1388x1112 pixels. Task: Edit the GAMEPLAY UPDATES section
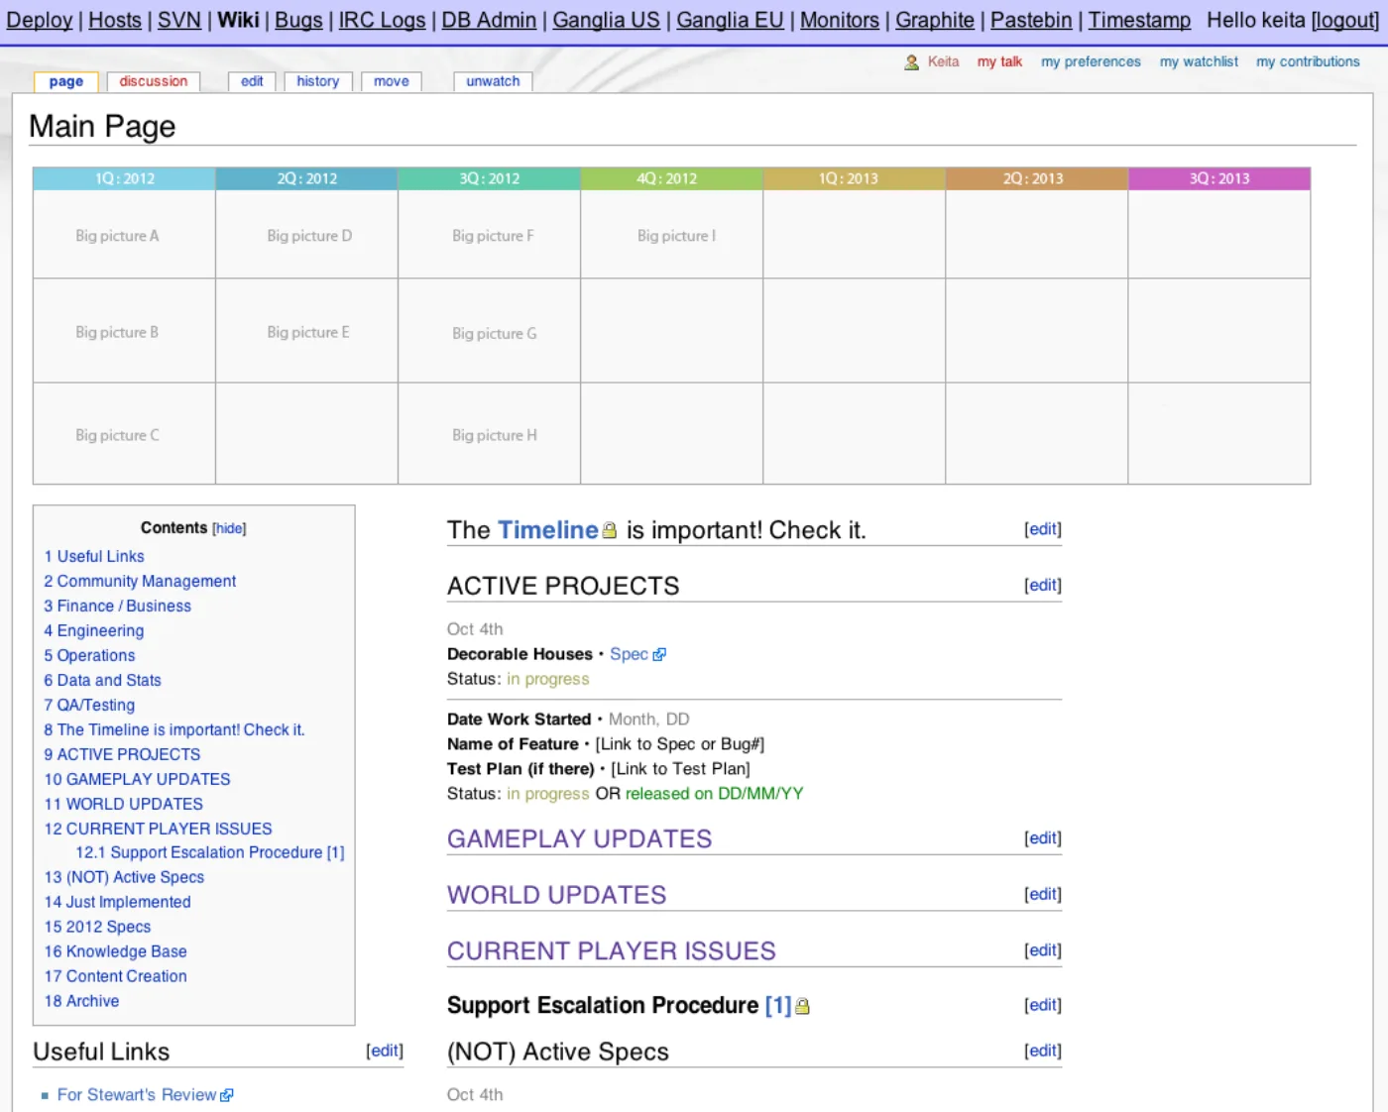pyautogui.click(x=1042, y=838)
